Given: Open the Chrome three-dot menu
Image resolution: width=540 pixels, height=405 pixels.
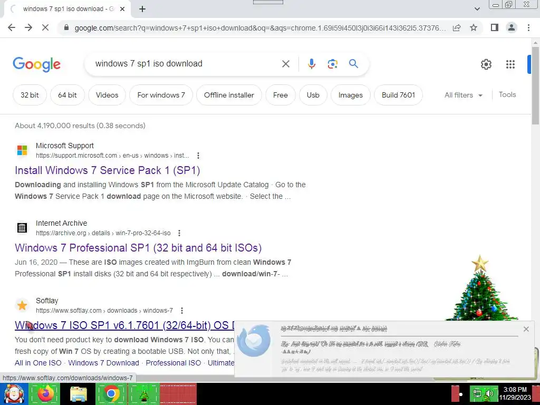Looking at the screenshot, I should tap(528, 27).
